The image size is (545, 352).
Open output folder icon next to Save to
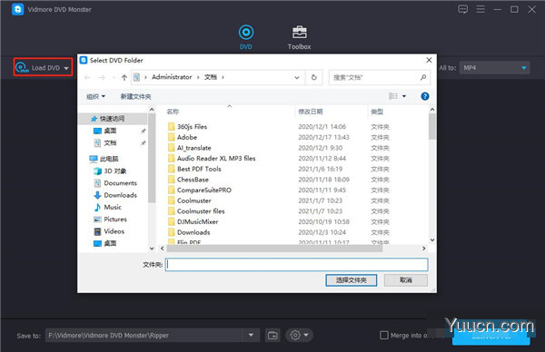coord(272,336)
